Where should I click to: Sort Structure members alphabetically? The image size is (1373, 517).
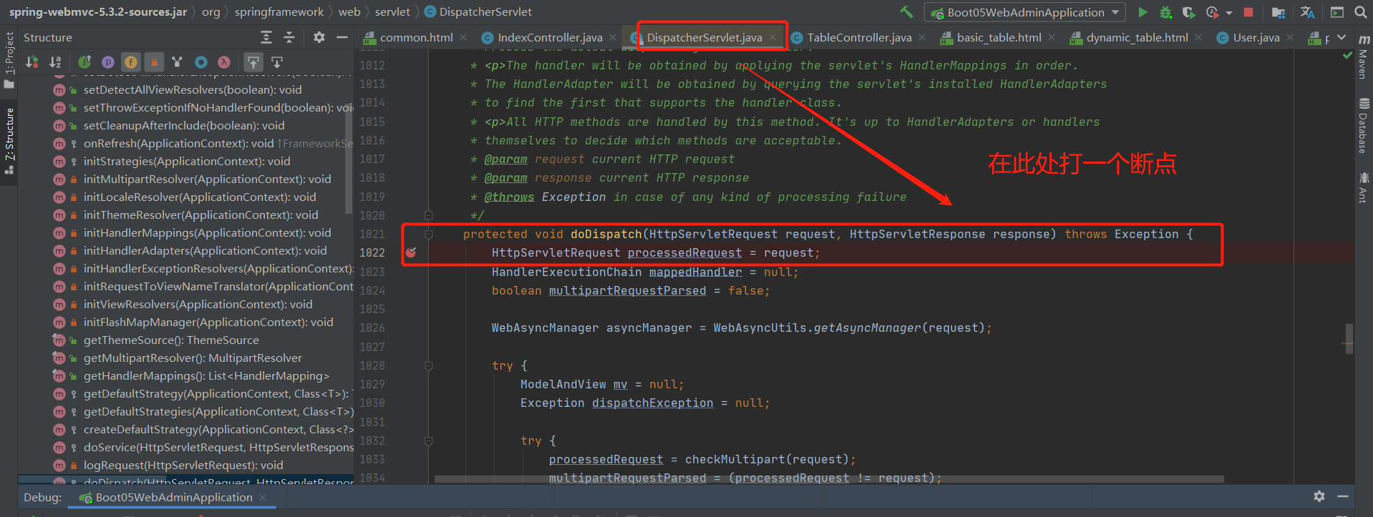point(55,62)
